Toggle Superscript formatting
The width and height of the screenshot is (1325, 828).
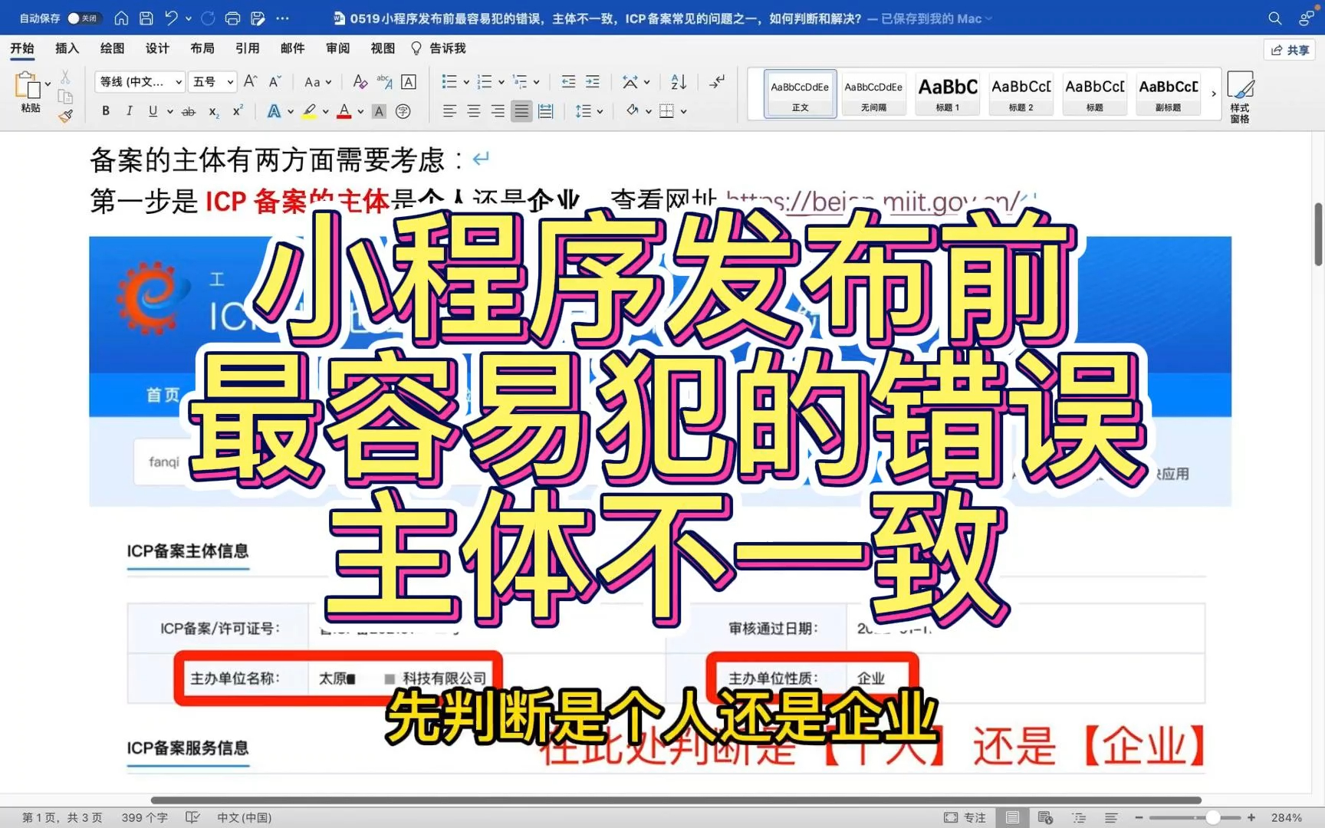(x=238, y=111)
